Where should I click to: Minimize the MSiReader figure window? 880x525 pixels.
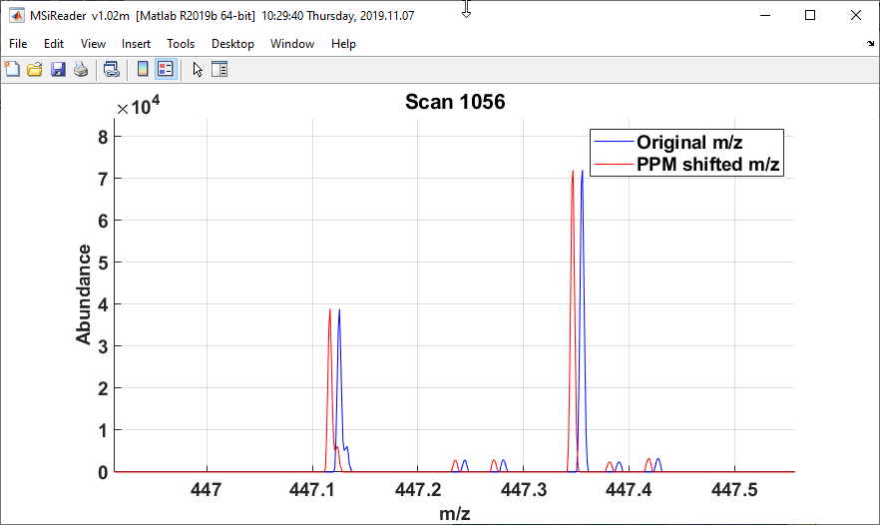click(x=765, y=15)
